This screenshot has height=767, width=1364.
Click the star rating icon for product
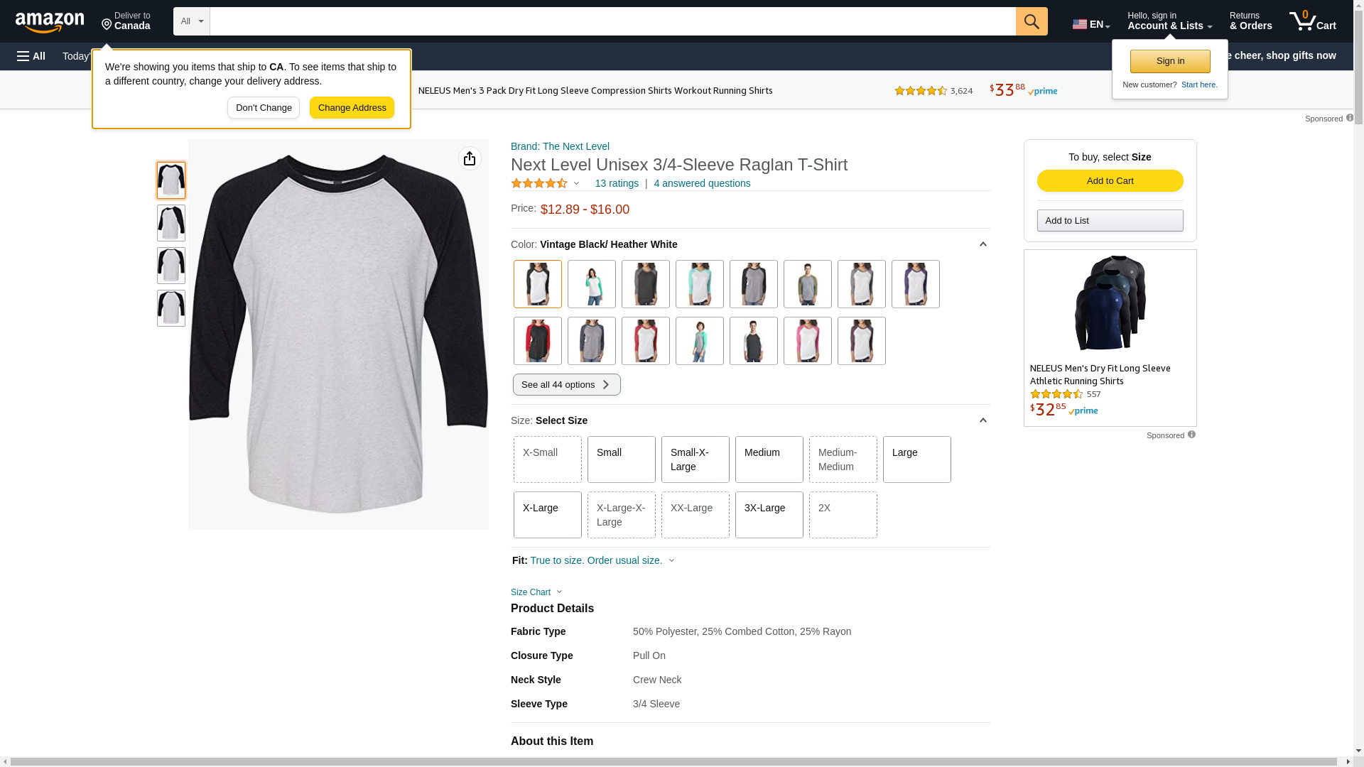(x=539, y=183)
